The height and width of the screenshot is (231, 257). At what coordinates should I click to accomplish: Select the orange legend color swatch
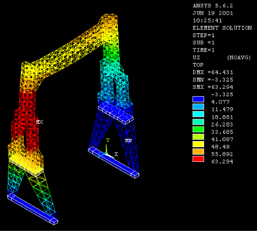pos(198,152)
